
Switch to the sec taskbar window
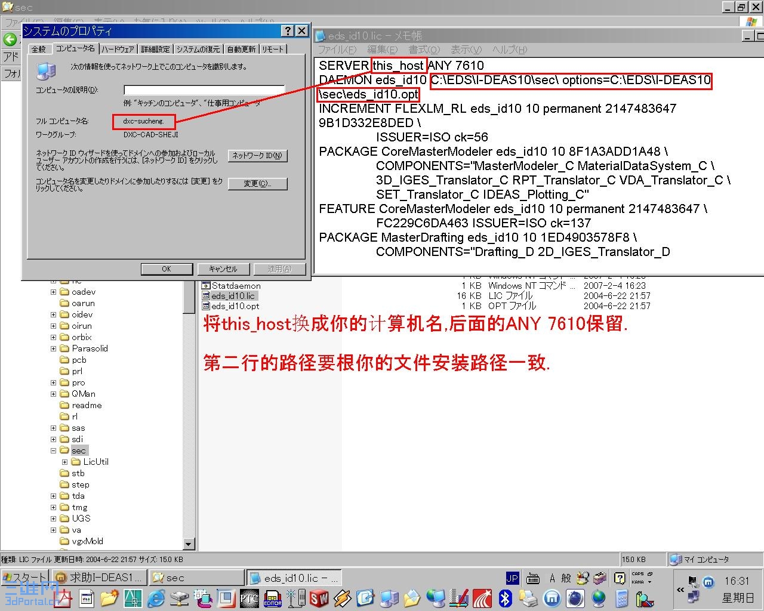[x=197, y=578]
